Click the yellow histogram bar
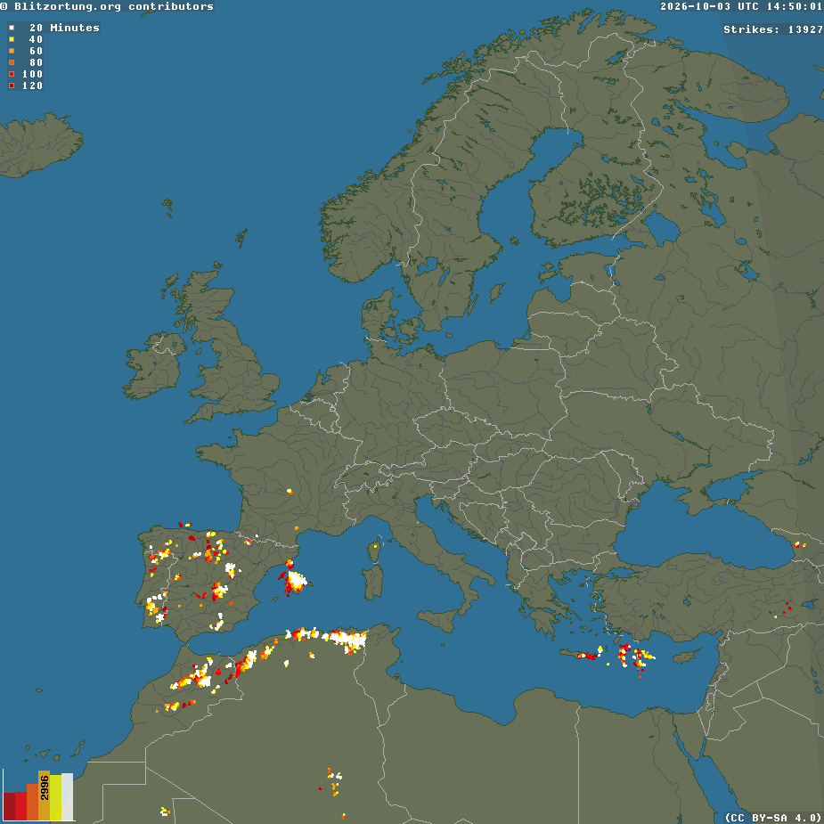The image size is (824, 824). [56, 797]
